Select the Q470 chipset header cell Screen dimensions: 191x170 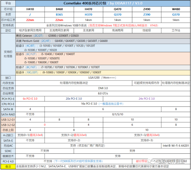point(118,9)
